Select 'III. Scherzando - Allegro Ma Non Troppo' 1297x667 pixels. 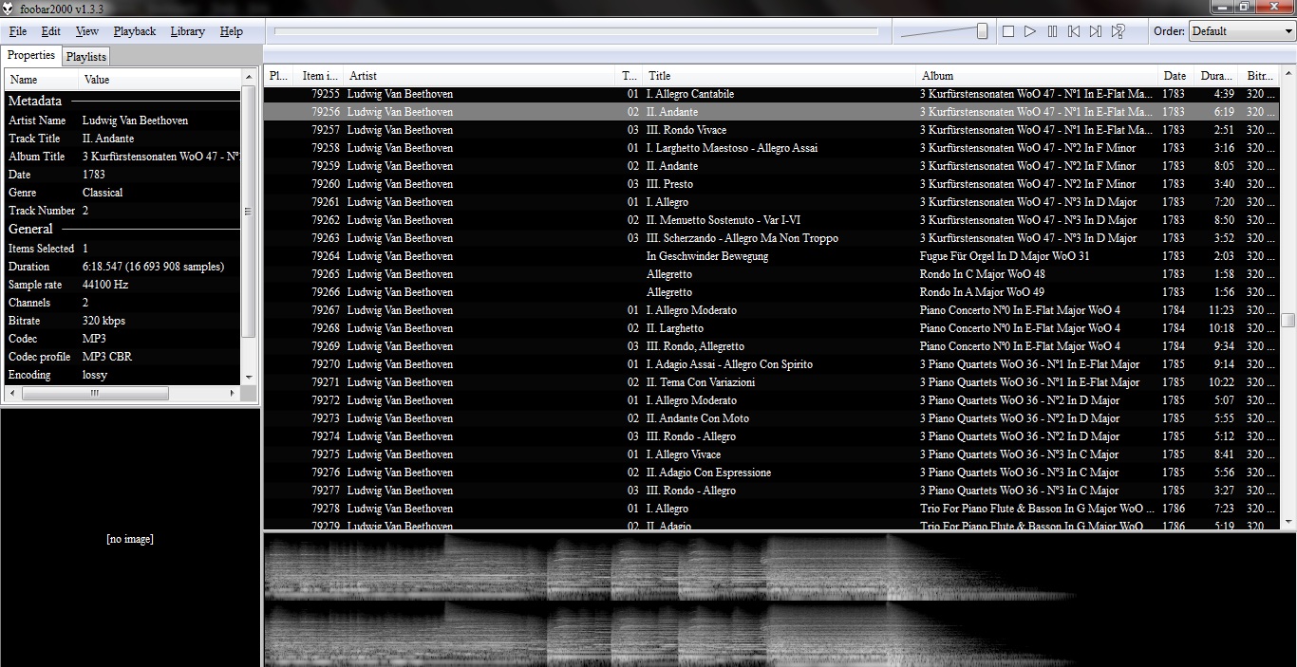tap(771, 238)
